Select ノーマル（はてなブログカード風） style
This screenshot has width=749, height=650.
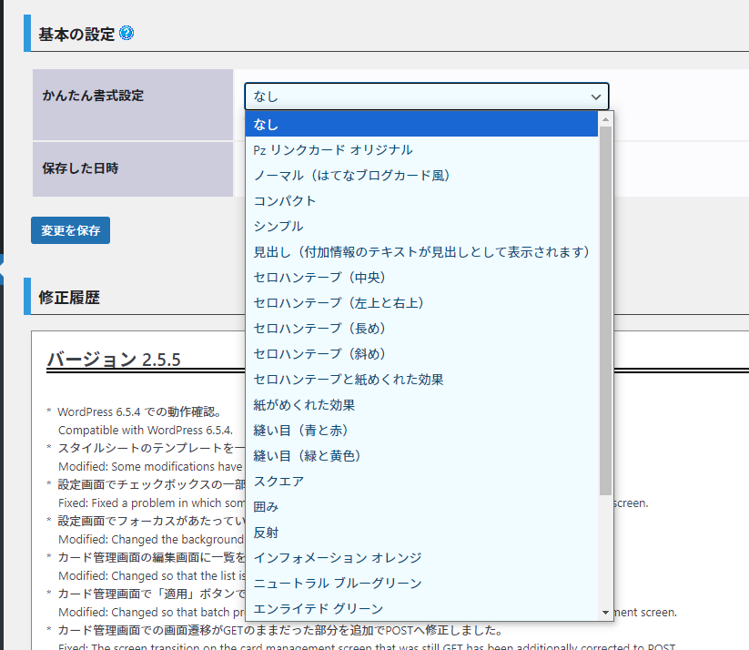click(x=351, y=175)
